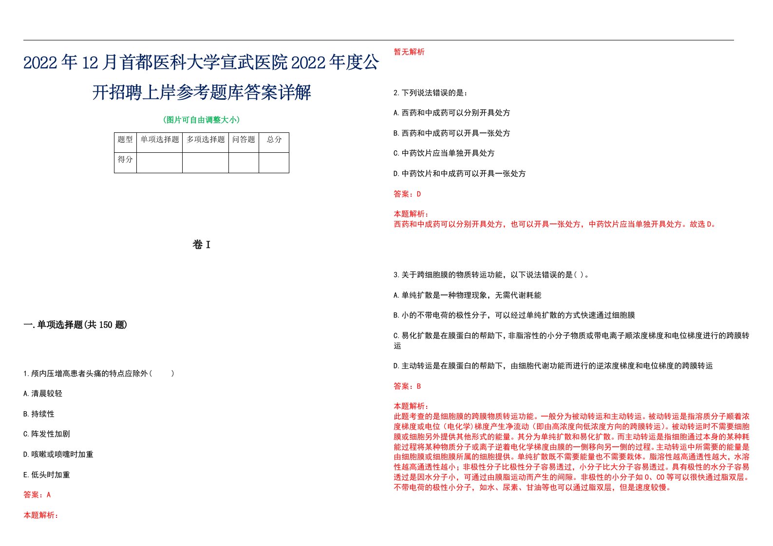The height and width of the screenshot is (546, 773).
Task: Click question 1 '颅内压增高患者头痛的特点应除外'
Action: 99,373
